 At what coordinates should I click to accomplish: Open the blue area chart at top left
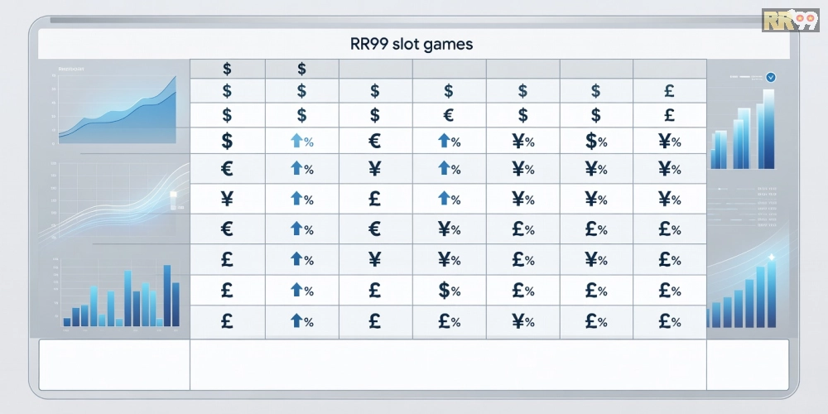[x=118, y=109]
